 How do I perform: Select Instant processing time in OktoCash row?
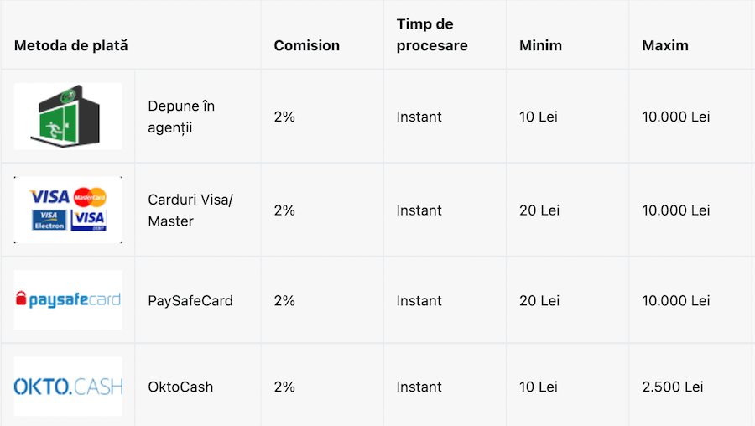pos(419,387)
